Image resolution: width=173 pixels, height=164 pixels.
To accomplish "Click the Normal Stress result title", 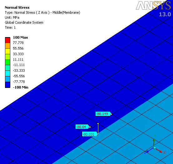I will coord(17,7).
